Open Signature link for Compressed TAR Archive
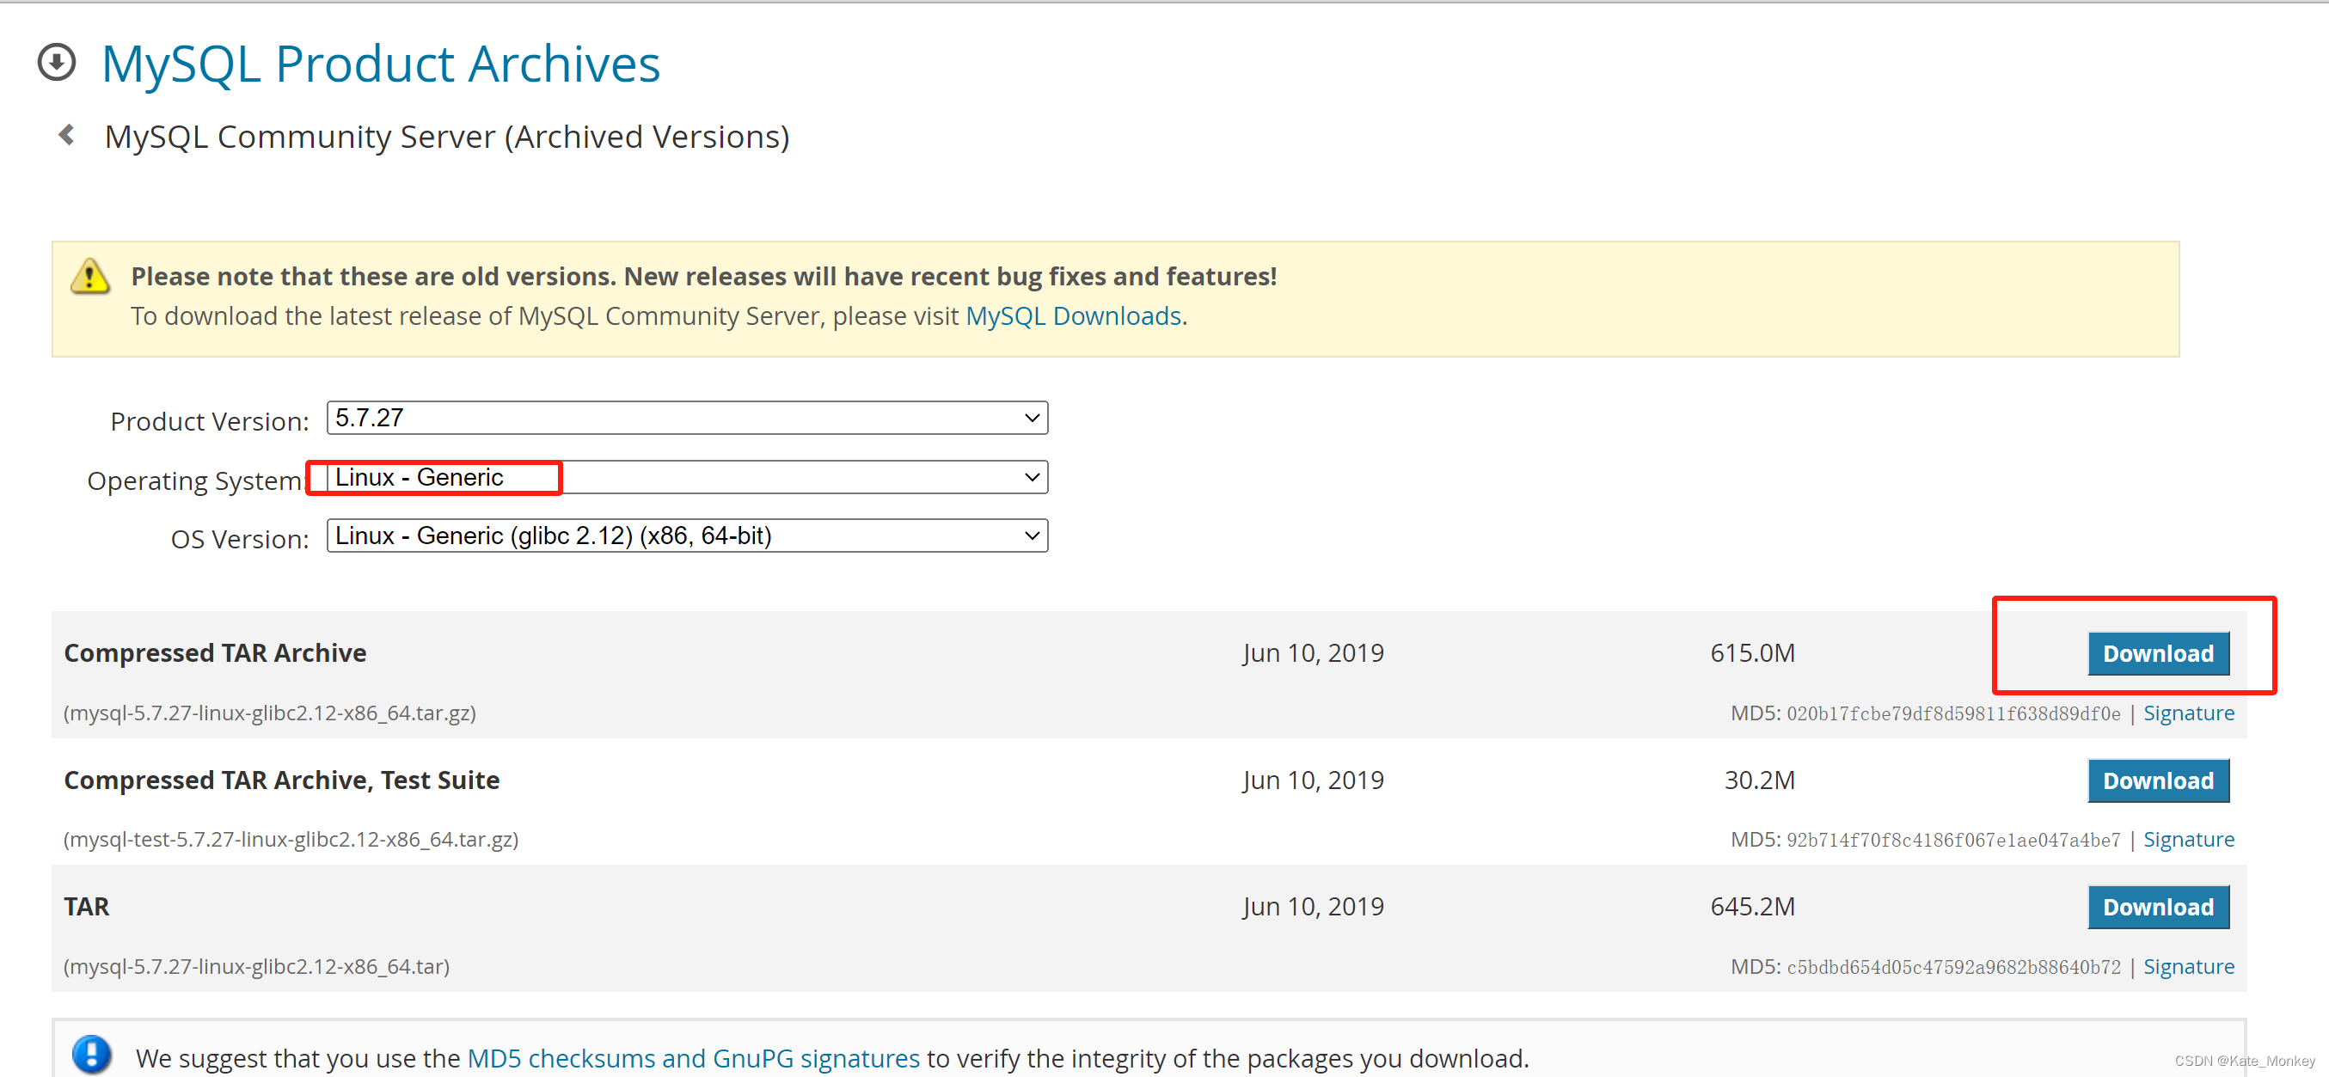Screen dimensions: 2329x1077 [x=2187, y=713]
